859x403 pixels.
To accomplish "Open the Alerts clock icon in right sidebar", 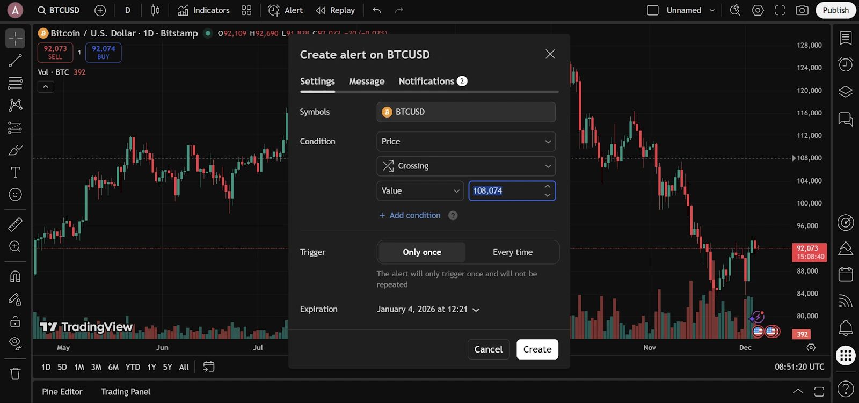I will [x=846, y=64].
